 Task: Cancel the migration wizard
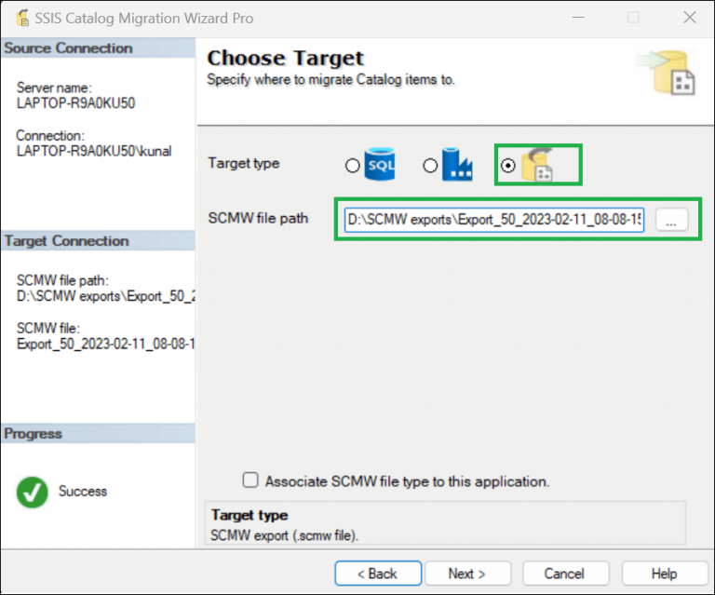pos(565,574)
